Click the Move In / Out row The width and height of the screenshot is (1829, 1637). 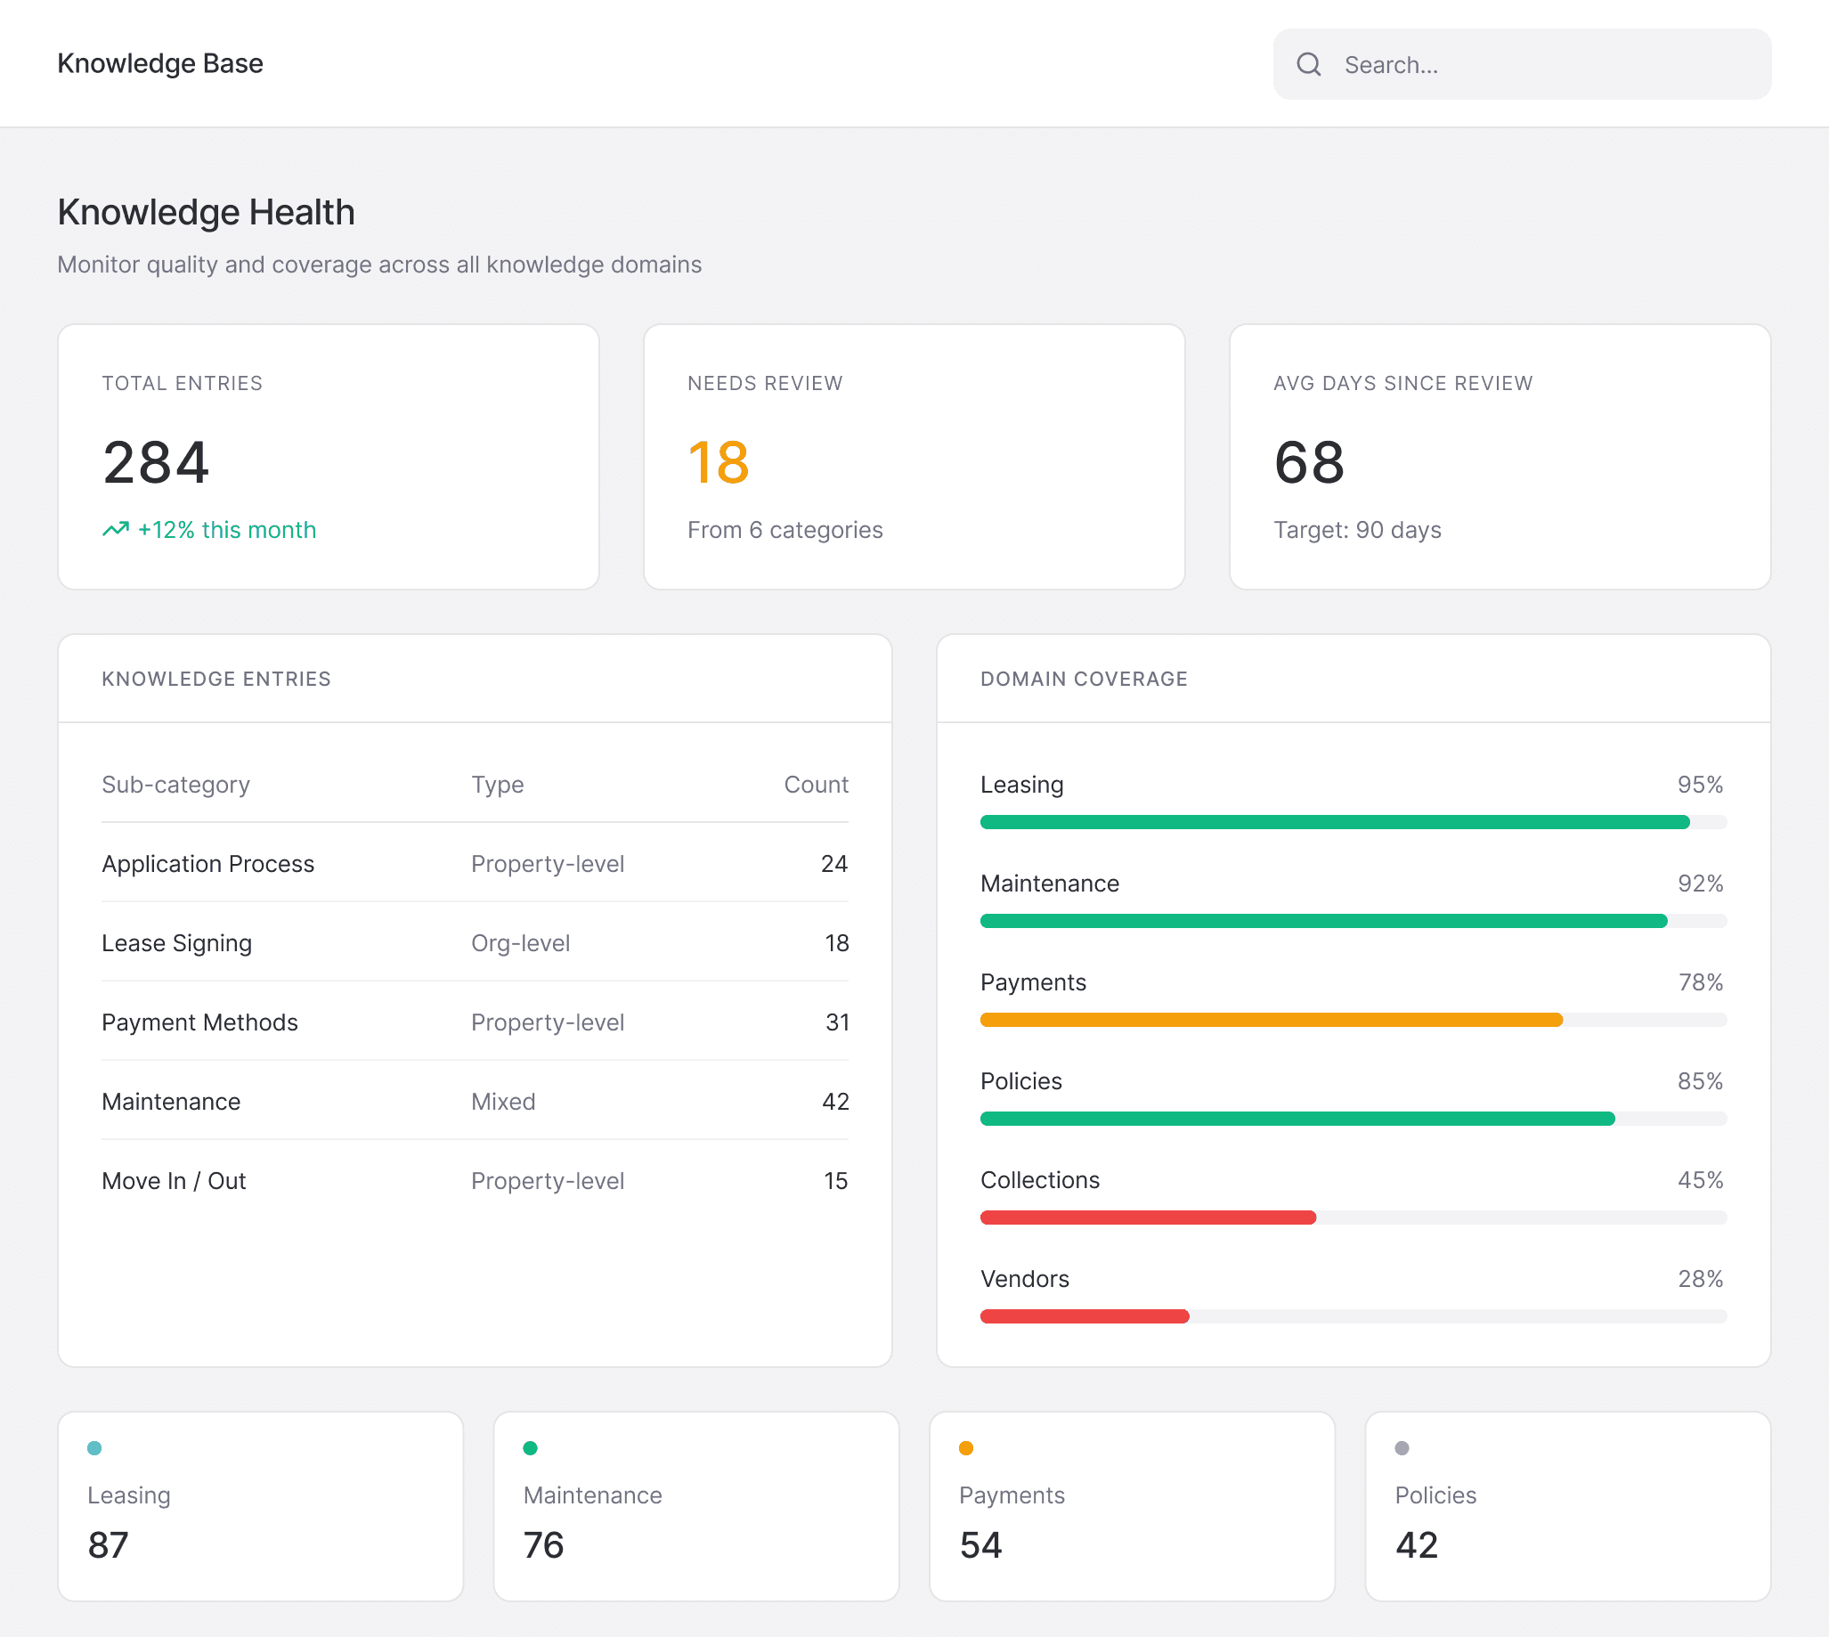475,1180
